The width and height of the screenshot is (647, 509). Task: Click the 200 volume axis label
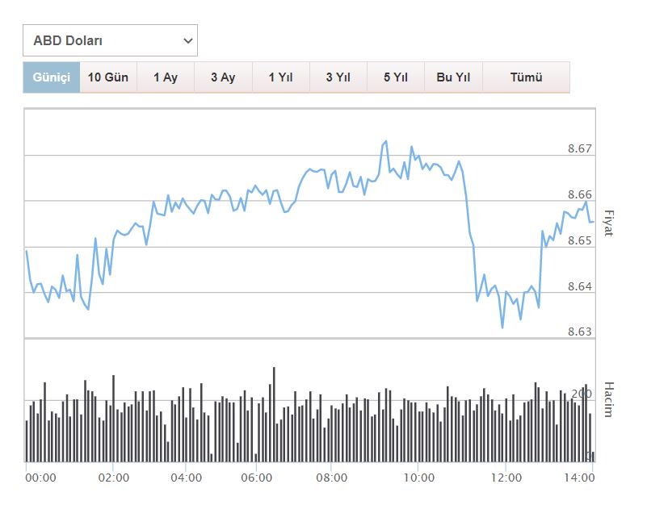coord(582,394)
